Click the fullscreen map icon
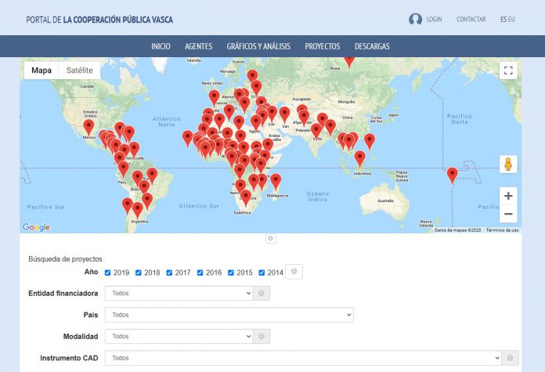 pyautogui.click(x=508, y=70)
